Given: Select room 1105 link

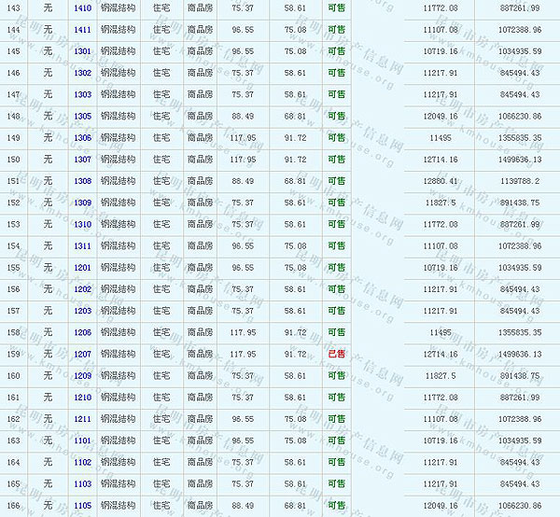Looking at the screenshot, I should click(82, 505).
